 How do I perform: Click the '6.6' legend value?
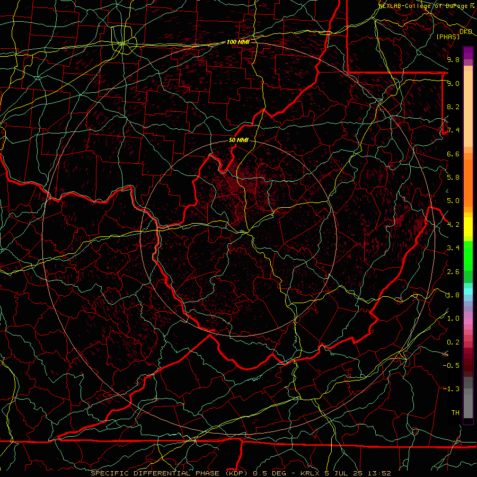(x=453, y=154)
